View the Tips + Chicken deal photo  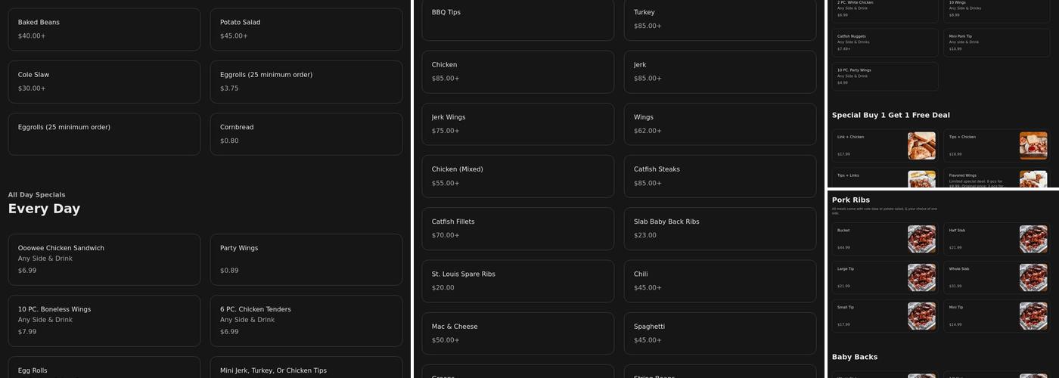(1033, 146)
